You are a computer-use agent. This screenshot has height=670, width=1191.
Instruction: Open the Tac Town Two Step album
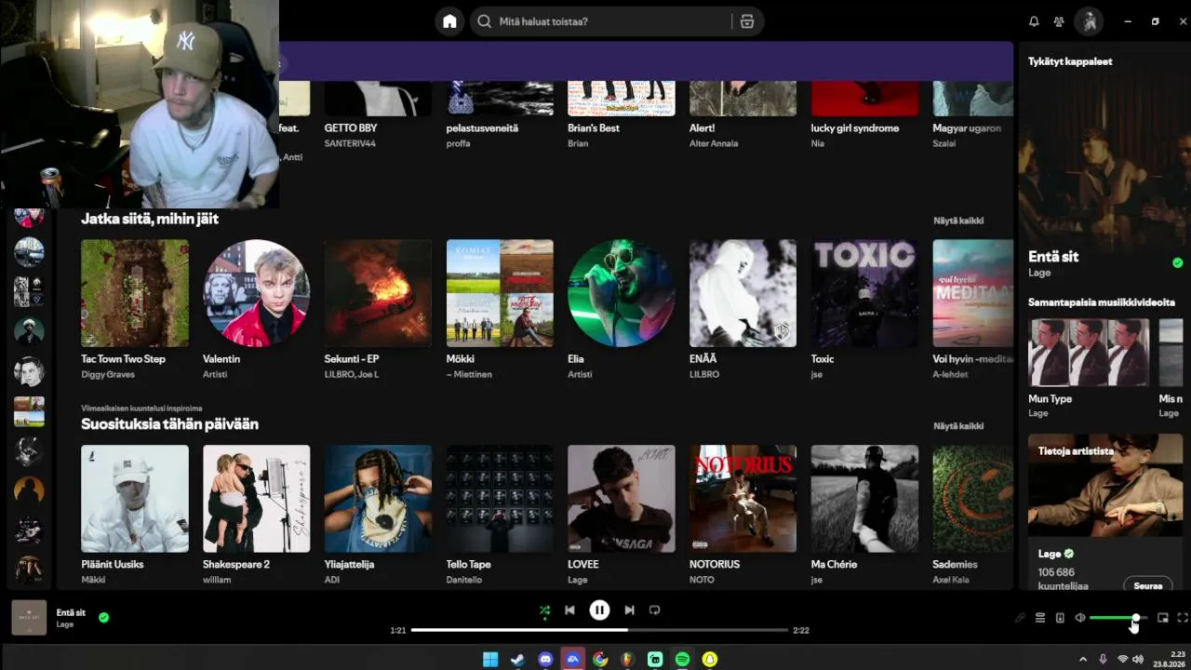tap(135, 293)
